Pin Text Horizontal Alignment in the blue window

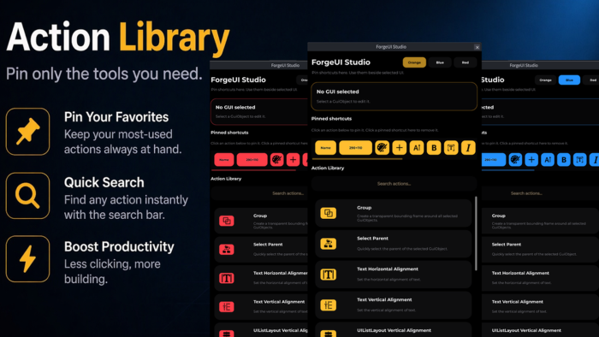point(540,278)
